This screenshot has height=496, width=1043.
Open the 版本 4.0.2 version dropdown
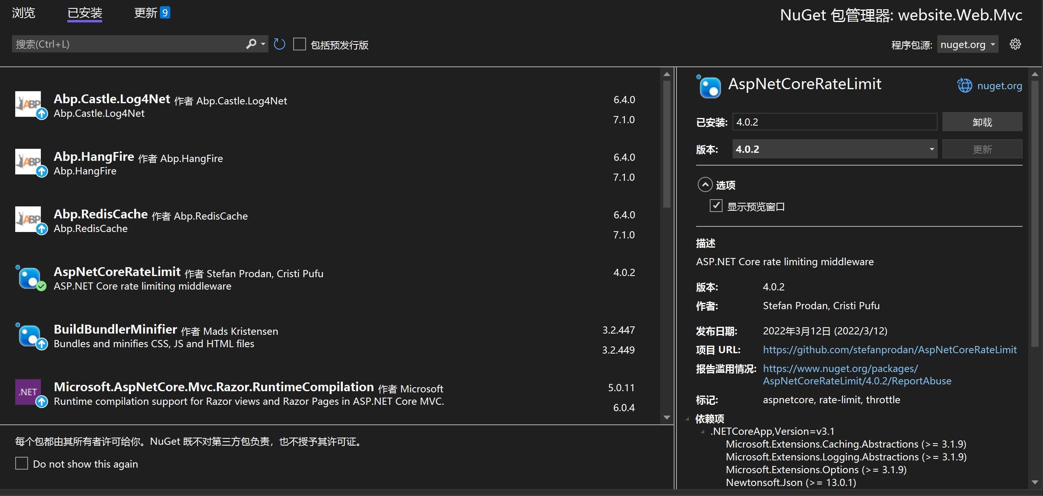(834, 149)
